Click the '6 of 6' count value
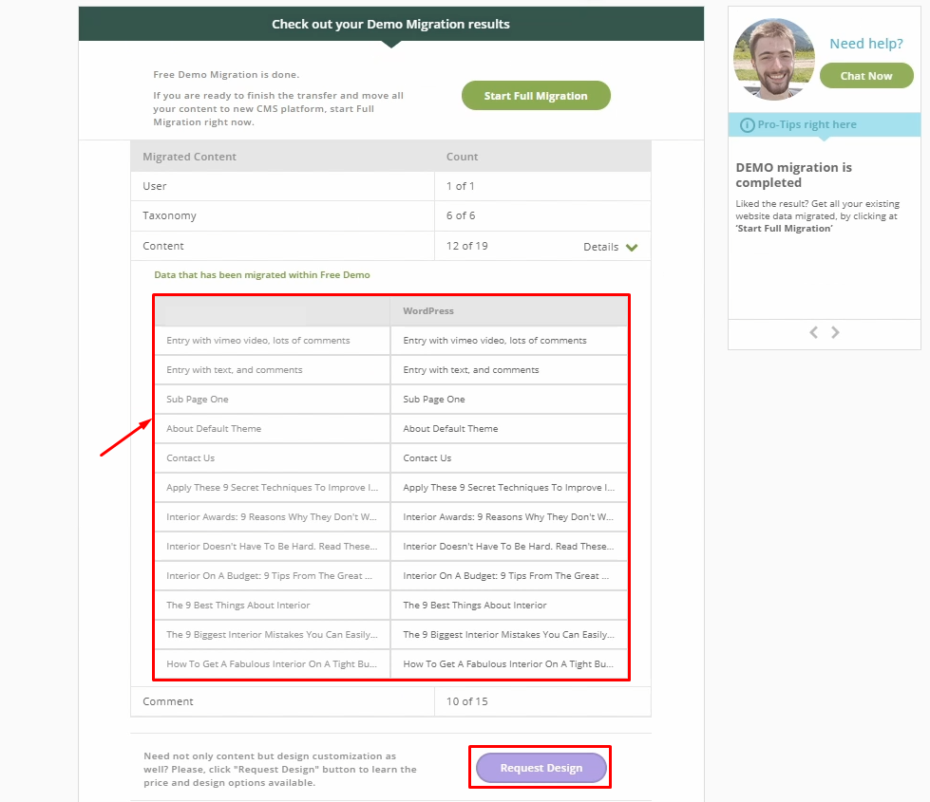Viewport: 930px width, 802px height. tap(461, 215)
